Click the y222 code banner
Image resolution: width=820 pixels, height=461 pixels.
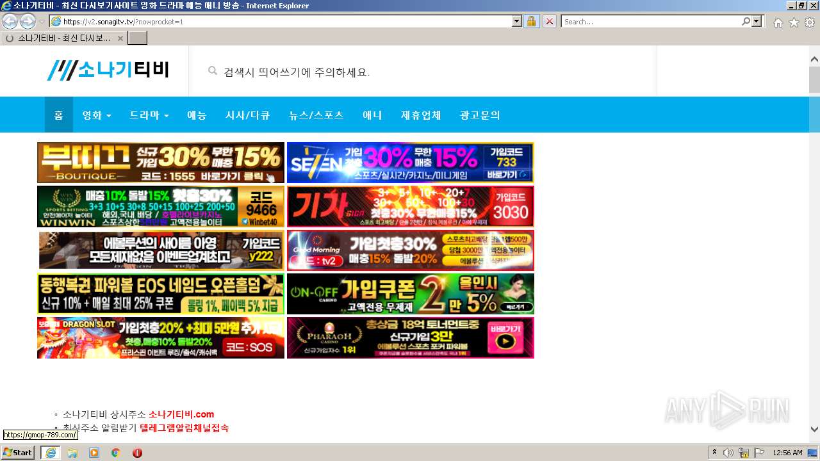(x=161, y=250)
